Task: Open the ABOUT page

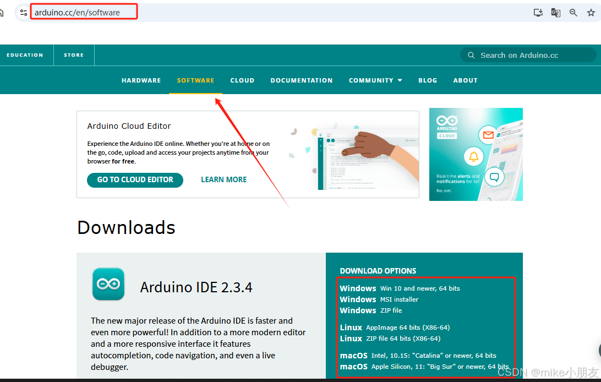Action: (465, 80)
